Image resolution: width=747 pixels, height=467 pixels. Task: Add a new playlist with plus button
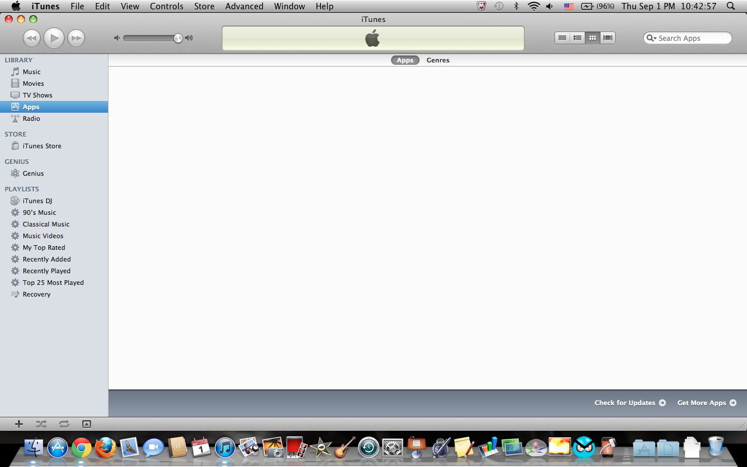(19, 424)
